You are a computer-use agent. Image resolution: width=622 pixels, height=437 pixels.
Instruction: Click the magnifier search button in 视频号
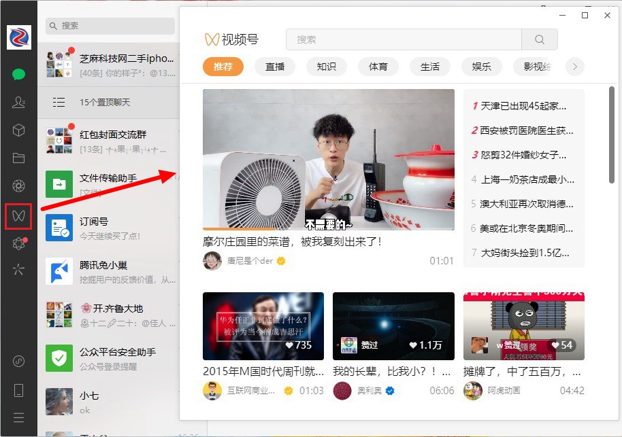click(539, 39)
